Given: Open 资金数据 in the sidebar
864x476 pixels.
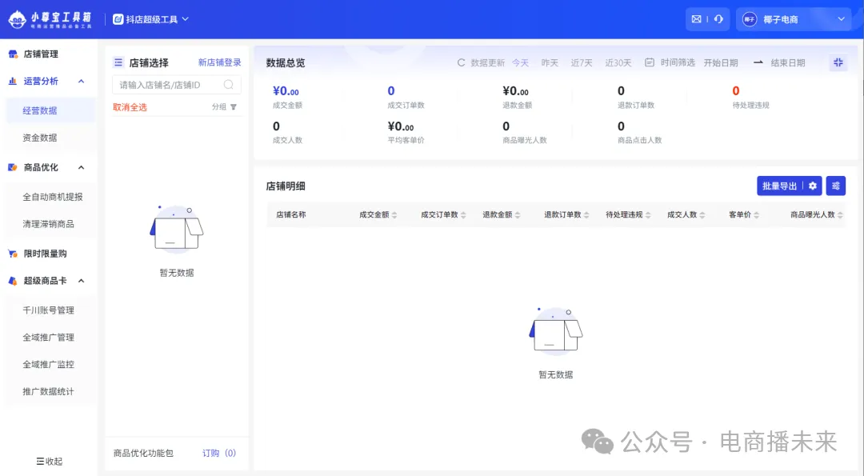Looking at the screenshot, I should click(x=40, y=138).
